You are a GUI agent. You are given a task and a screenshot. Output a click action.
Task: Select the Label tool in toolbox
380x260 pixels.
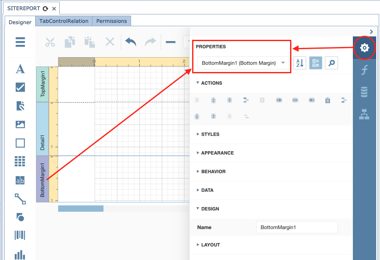click(20, 69)
